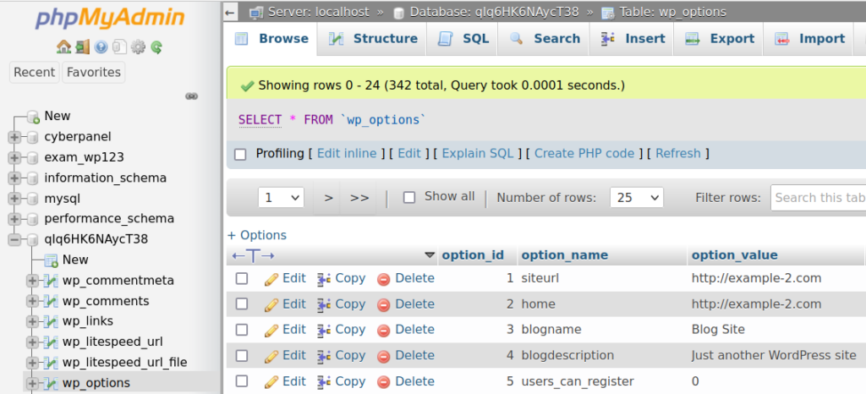The image size is (866, 394).
Task: Click the Explain SQL link
Action: [477, 153]
